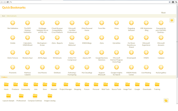Open the Marcket folder
The height and width of the screenshot is (111, 178).
tap(54, 86)
